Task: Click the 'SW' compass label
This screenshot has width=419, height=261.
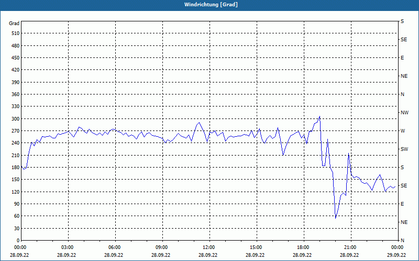Action: [404, 149]
